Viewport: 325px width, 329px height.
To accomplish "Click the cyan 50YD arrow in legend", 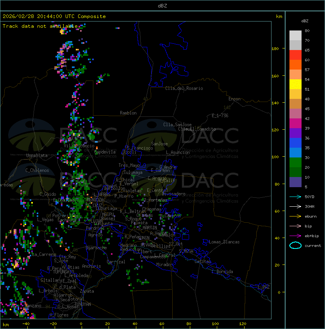I will [295, 197].
